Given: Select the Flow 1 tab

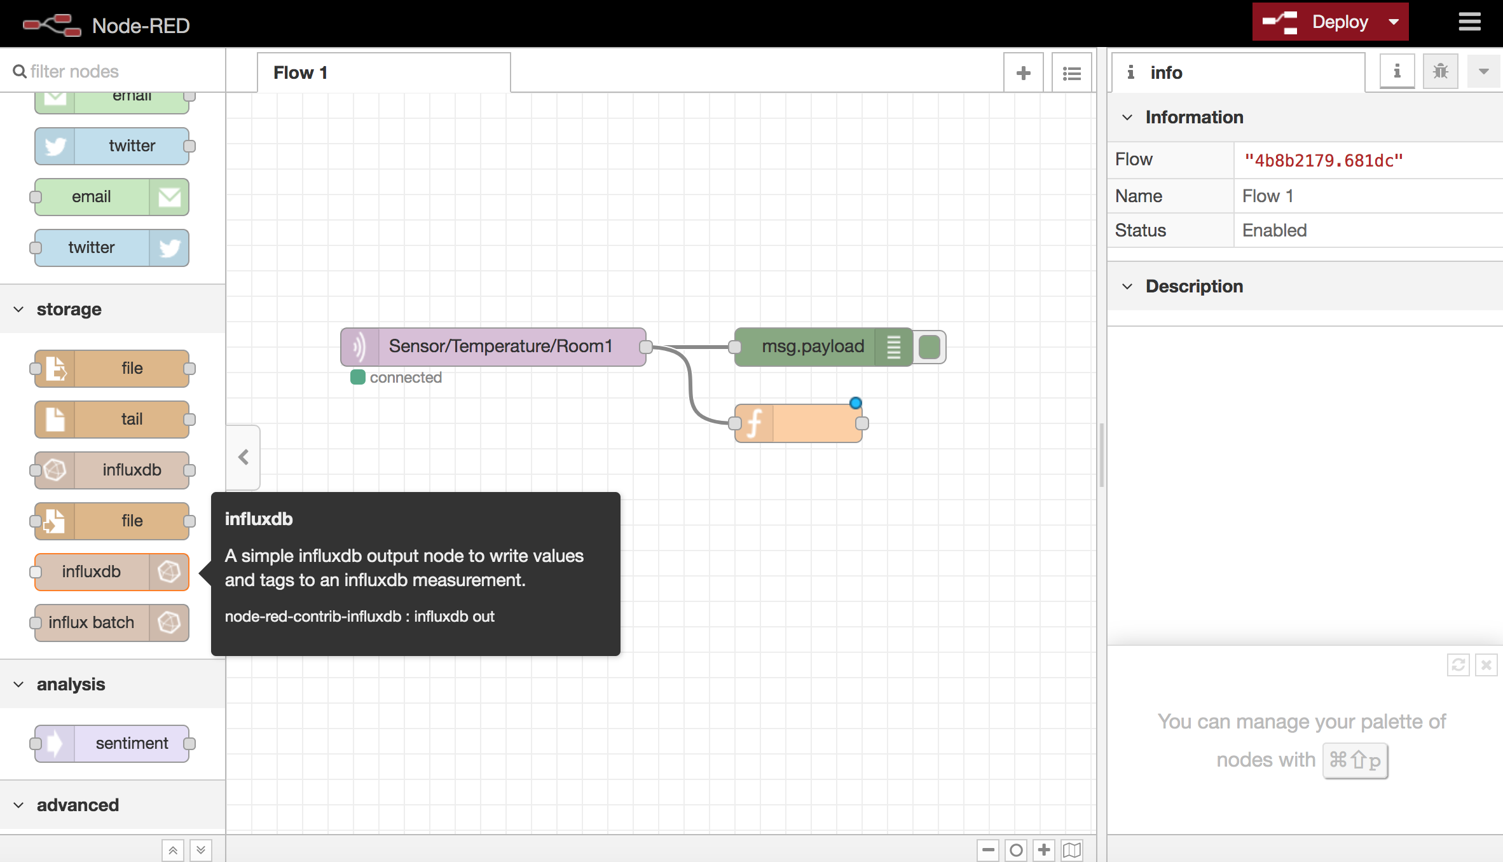Looking at the screenshot, I should pos(383,72).
